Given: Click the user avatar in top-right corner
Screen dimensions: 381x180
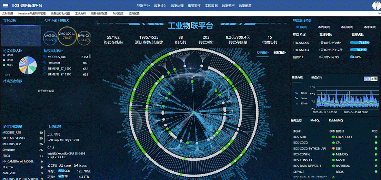Looking at the screenshot, I should (375, 6).
